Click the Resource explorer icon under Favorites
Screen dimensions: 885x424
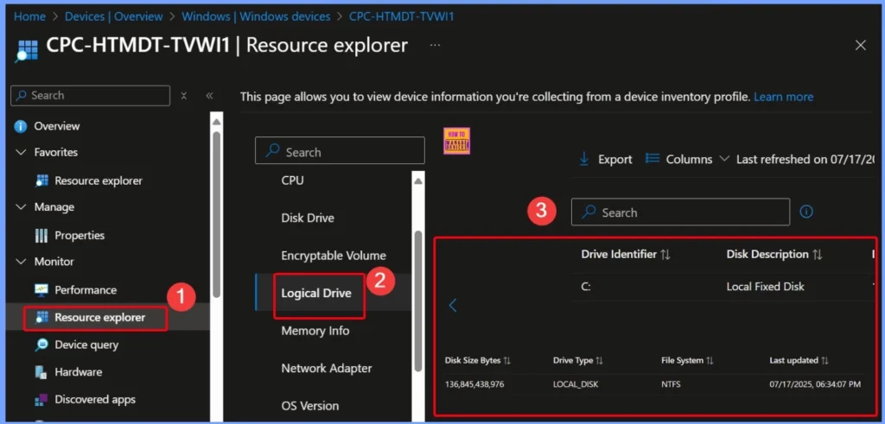41,181
